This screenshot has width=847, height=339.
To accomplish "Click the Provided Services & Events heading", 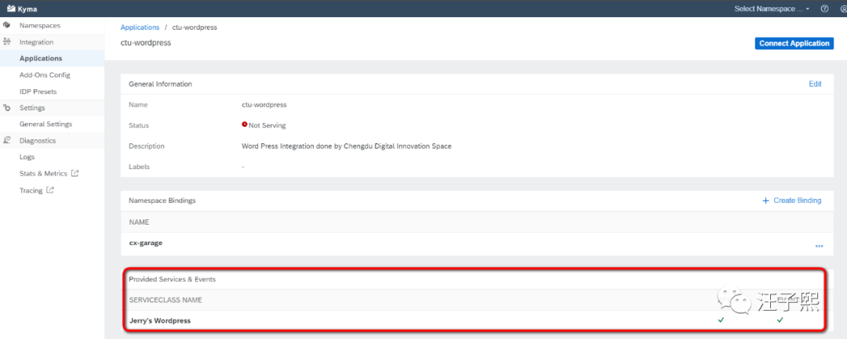I will [173, 279].
